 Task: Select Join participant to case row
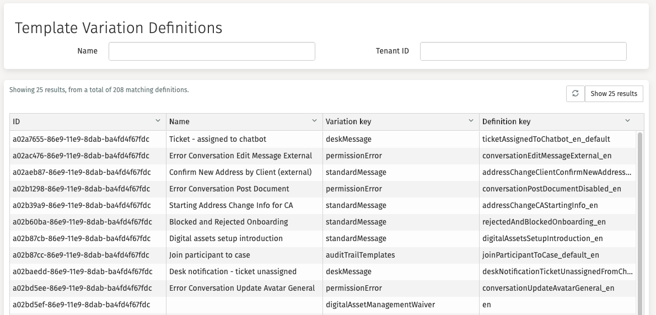[209, 255]
